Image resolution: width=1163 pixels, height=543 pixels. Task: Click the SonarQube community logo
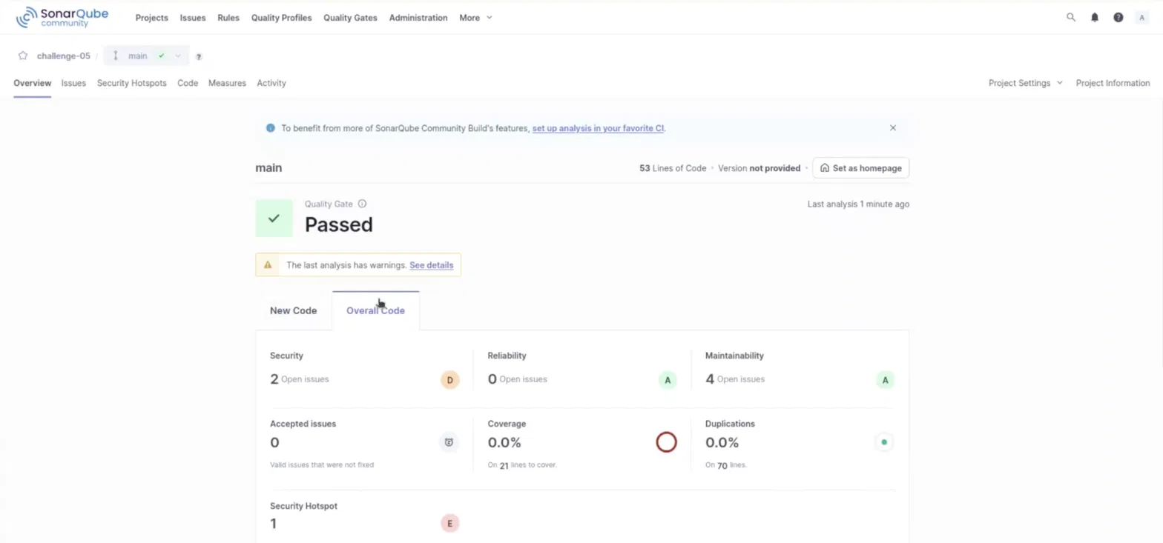(63, 17)
